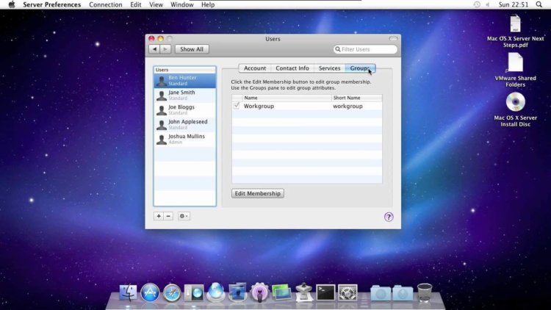Click the Show All button
The height and width of the screenshot is (310, 551).
(x=192, y=49)
